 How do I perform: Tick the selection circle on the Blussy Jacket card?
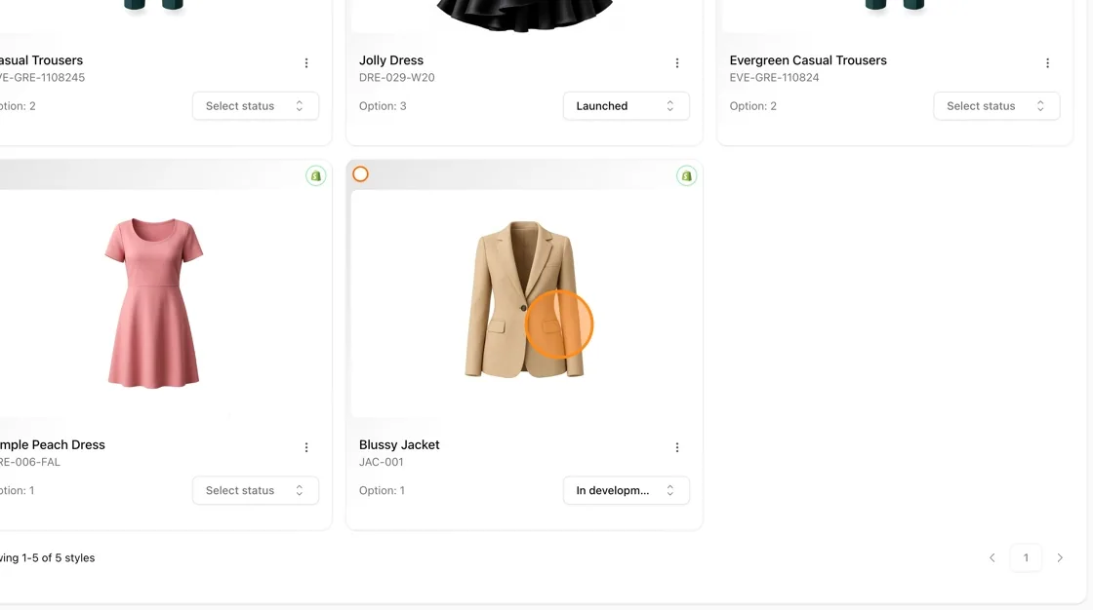click(360, 174)
